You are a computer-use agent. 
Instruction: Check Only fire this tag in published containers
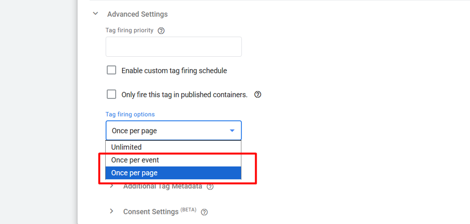coord(111,94)
